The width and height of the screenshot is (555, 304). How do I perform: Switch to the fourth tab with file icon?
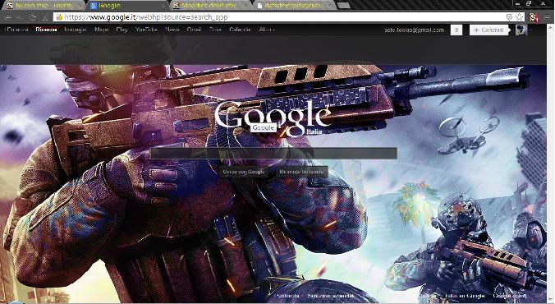(x=295, y=5)
